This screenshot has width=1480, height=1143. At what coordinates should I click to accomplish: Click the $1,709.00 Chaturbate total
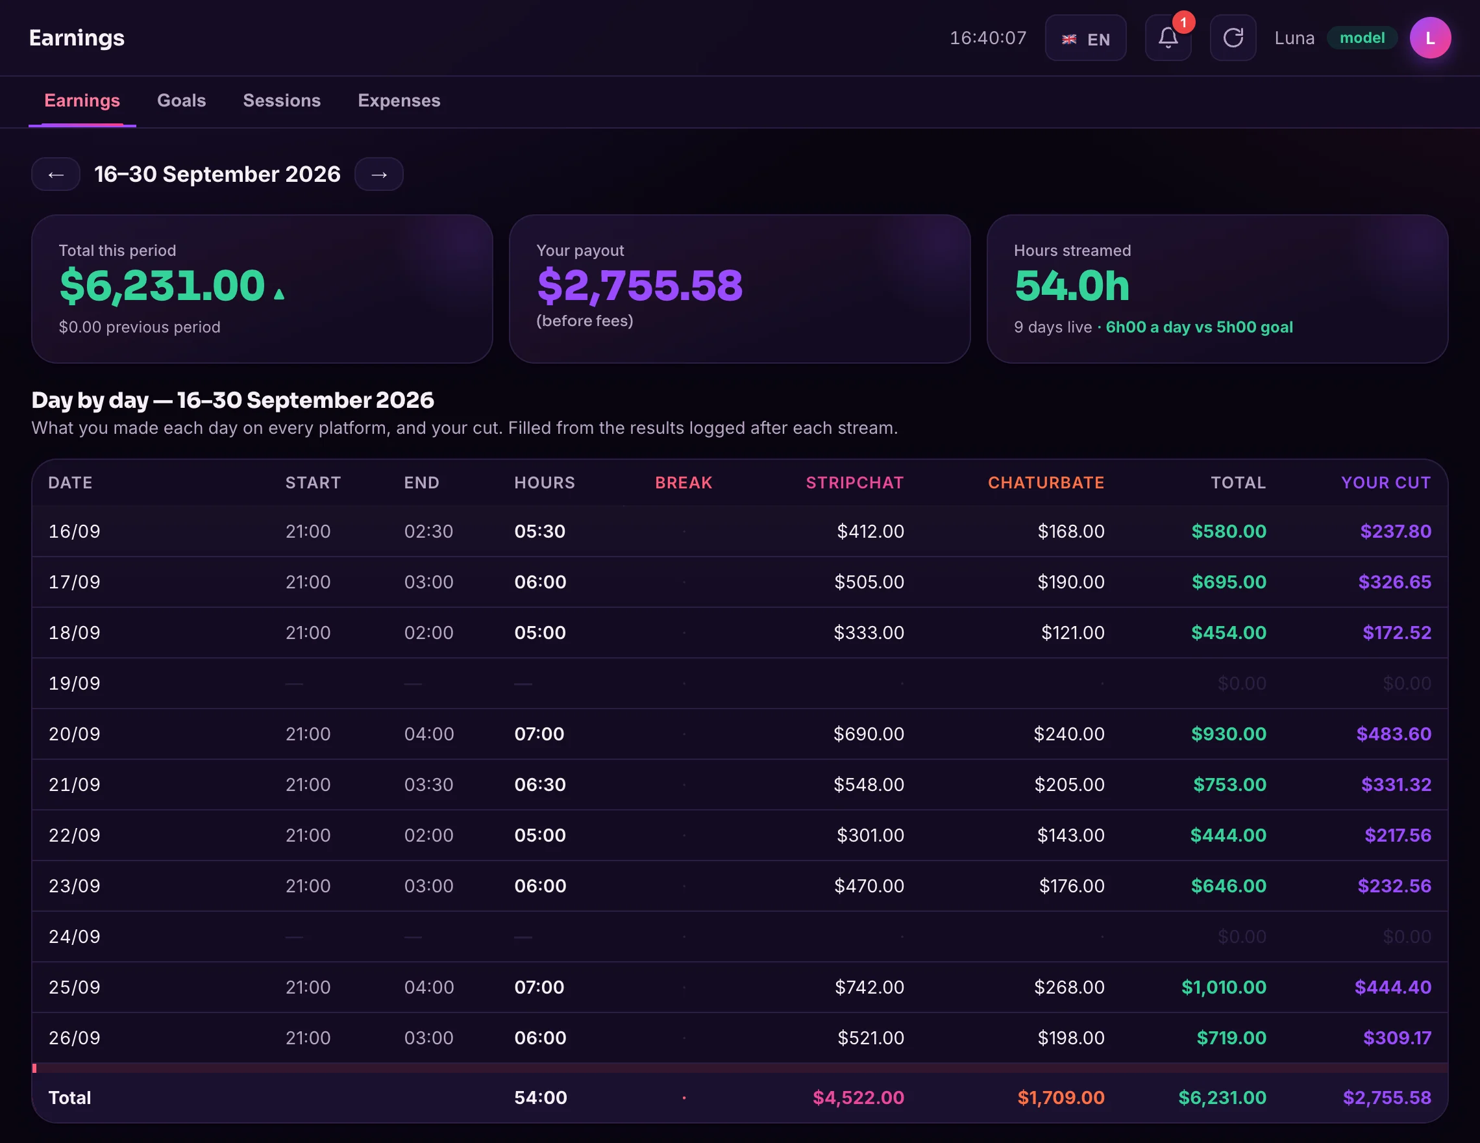pyautogui.click(x=1061, y=1098)
